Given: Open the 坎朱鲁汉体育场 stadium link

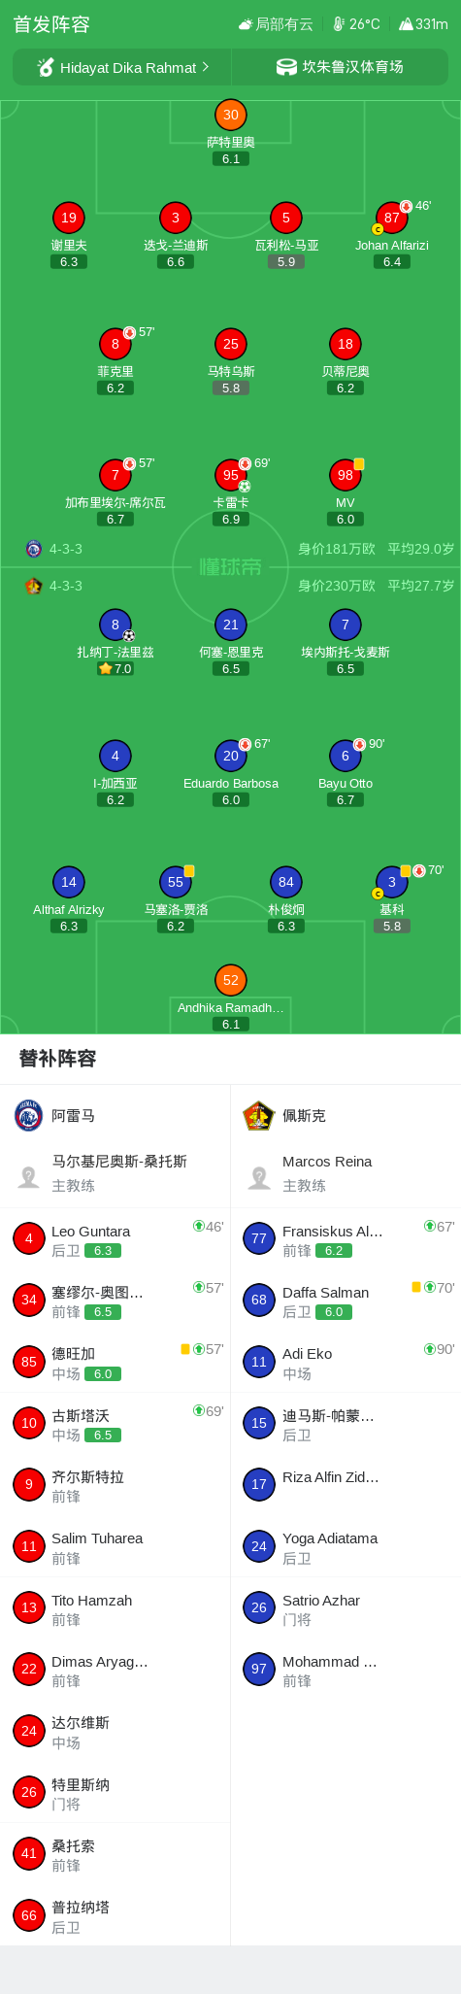Looking at the screenshot, I should coord(340,67).
